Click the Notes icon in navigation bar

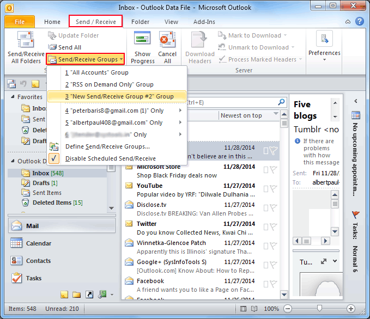64,295
